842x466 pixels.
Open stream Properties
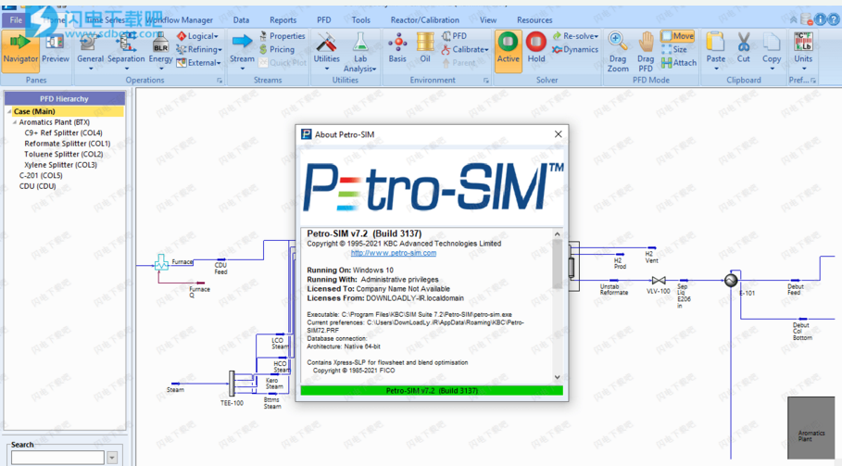282,36
